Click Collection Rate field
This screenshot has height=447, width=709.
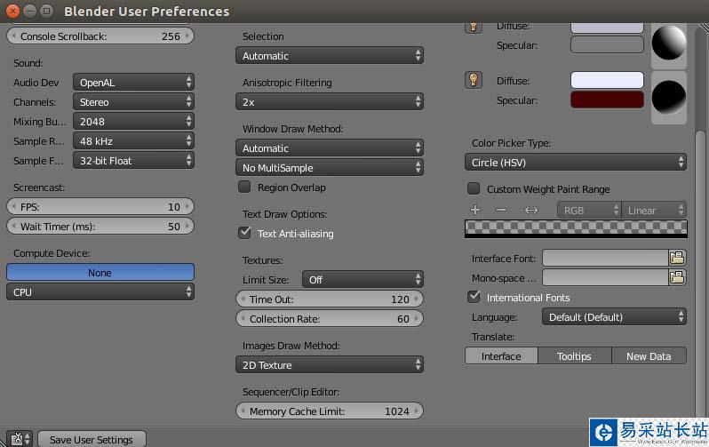coord(330,318)
